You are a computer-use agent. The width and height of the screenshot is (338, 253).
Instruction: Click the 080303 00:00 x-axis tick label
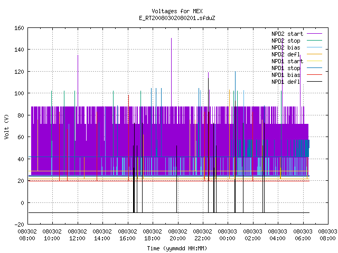228,235
